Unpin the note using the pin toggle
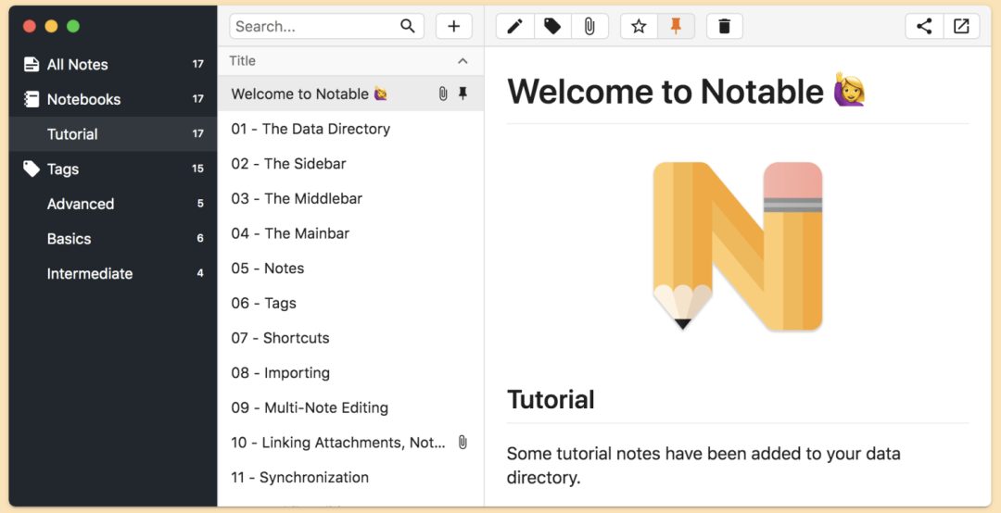Viewport: 1001px width, 513px height. (x=676, y=27)
